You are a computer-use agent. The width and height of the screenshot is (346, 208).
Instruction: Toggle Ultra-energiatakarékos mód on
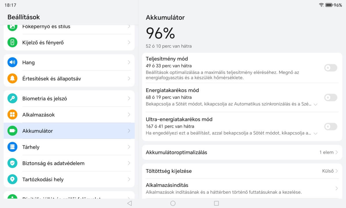point(330,127)
